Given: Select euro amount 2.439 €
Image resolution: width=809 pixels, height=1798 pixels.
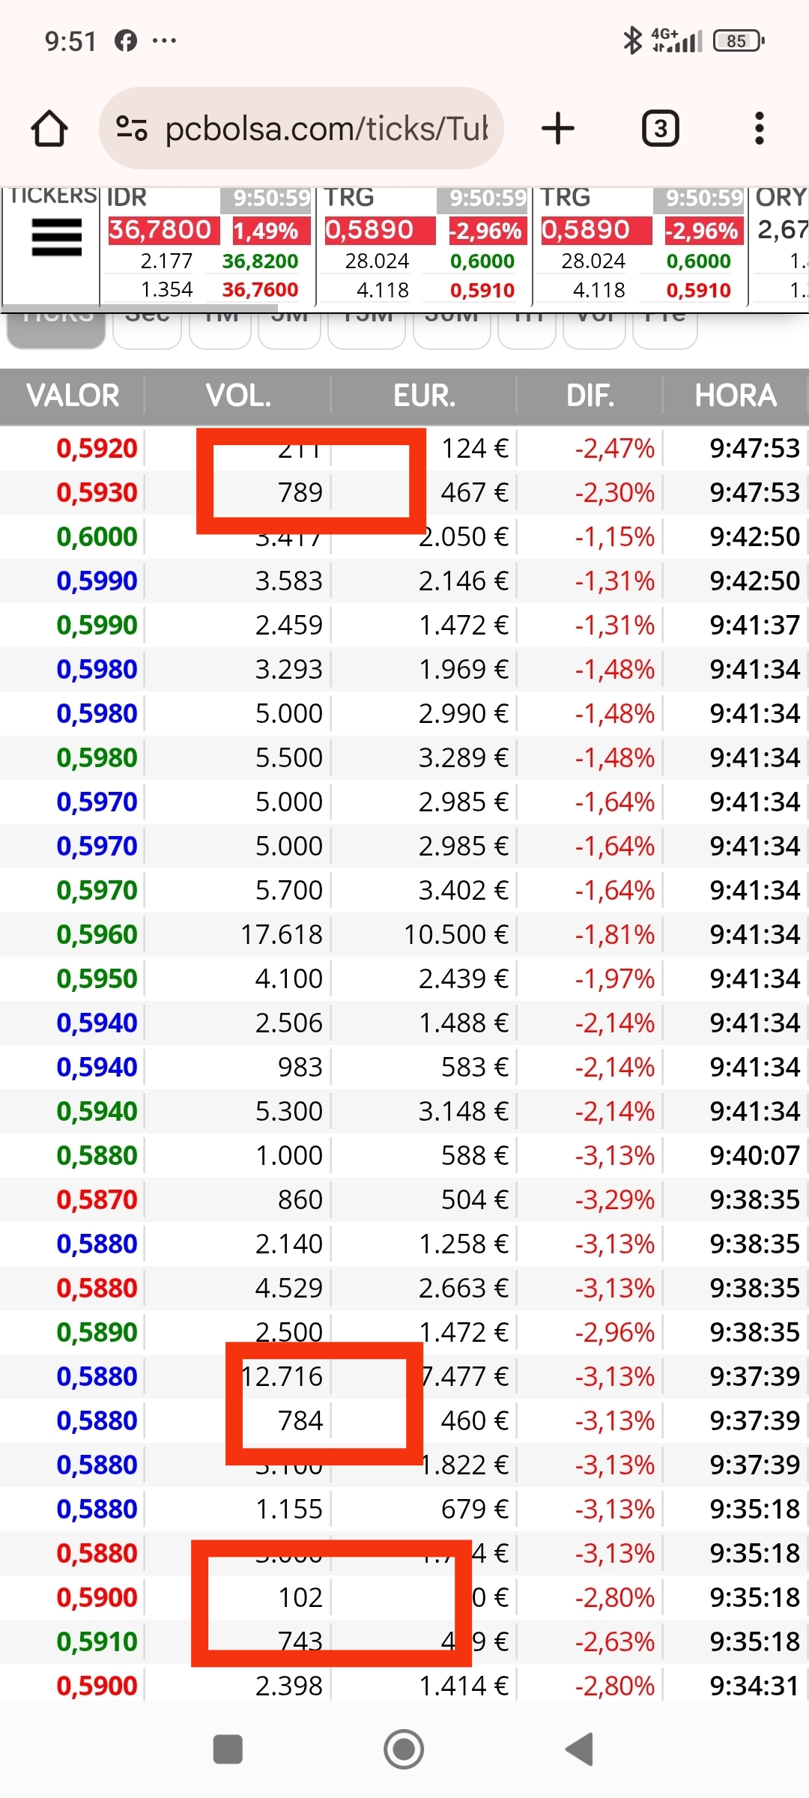Looking at the screenshot, I should pos(464,978).
